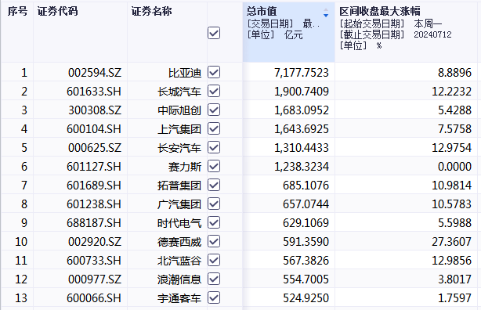The height and width of the screenshot is (310, 481).
Task: Deselect the 长安汽车 checkbox
Action: (x=214, y=147)
